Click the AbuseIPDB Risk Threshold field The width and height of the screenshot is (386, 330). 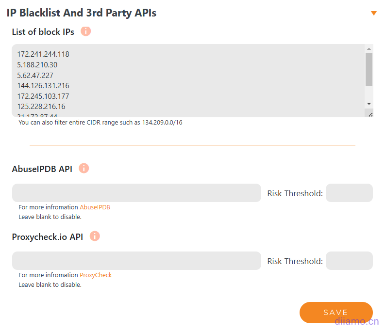[x=349, y=193]
